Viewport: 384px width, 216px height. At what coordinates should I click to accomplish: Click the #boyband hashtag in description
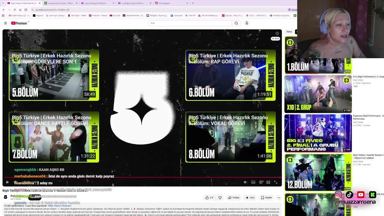[x=66, y=206]
